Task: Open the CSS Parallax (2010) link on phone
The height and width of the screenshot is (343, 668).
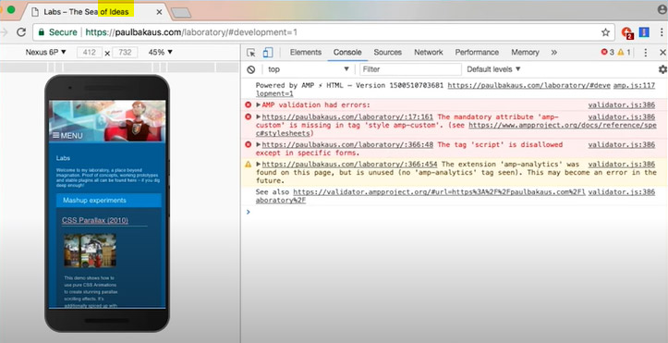Action: click(95, 220)
